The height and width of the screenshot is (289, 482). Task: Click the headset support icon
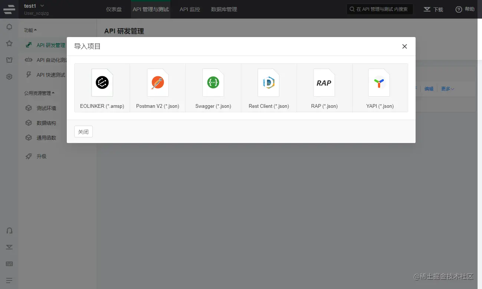[9, 230]
